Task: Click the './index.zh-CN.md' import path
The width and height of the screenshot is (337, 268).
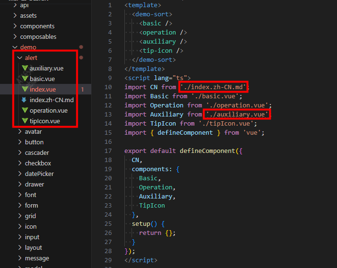Action: point(214,87)
